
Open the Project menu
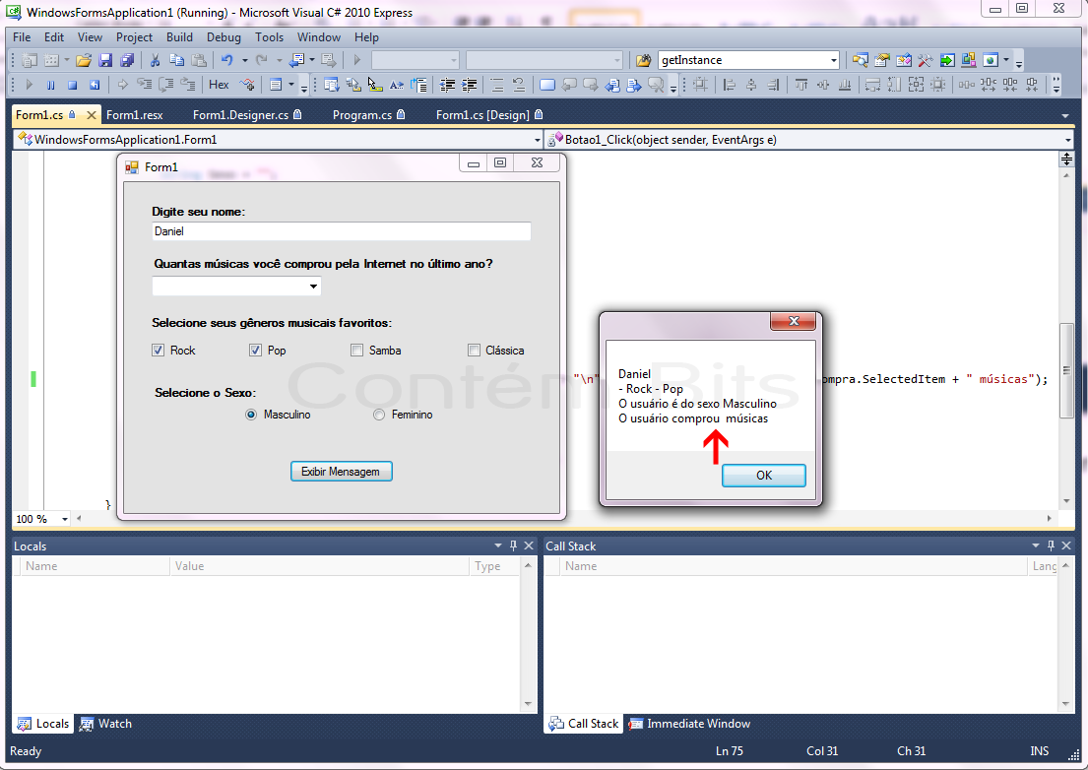tap(134, 37)
